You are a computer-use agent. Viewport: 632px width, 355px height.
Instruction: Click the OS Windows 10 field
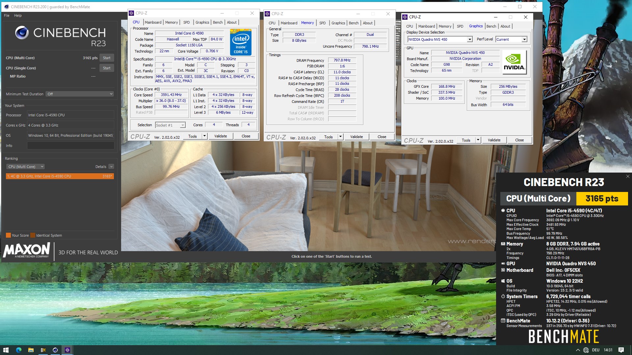tap(70, 135)
